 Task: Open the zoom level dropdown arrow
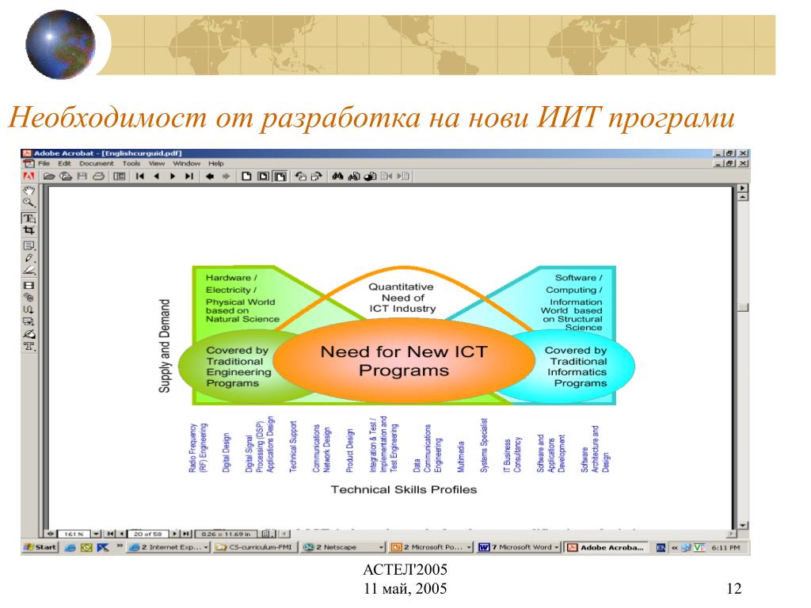click(x=97, y=534)
